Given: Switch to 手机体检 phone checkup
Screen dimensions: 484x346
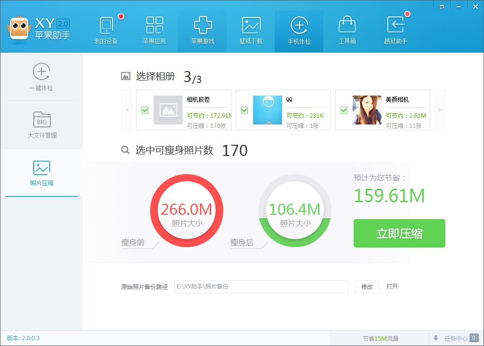Looking at the screenshot, I should [299, 29].
